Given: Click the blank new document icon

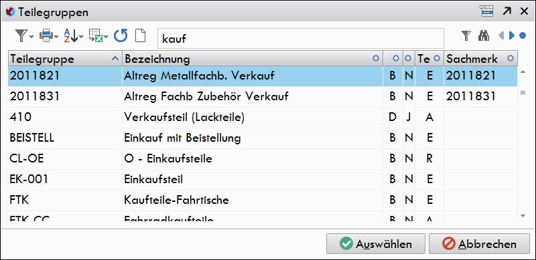Looking at the screenshot, I should pyautogui.click(x=141, y=35).
